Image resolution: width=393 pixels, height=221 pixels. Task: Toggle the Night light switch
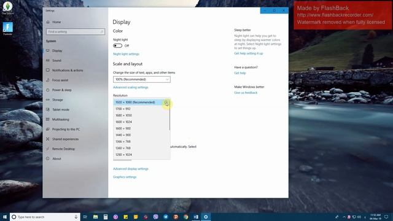117,45
